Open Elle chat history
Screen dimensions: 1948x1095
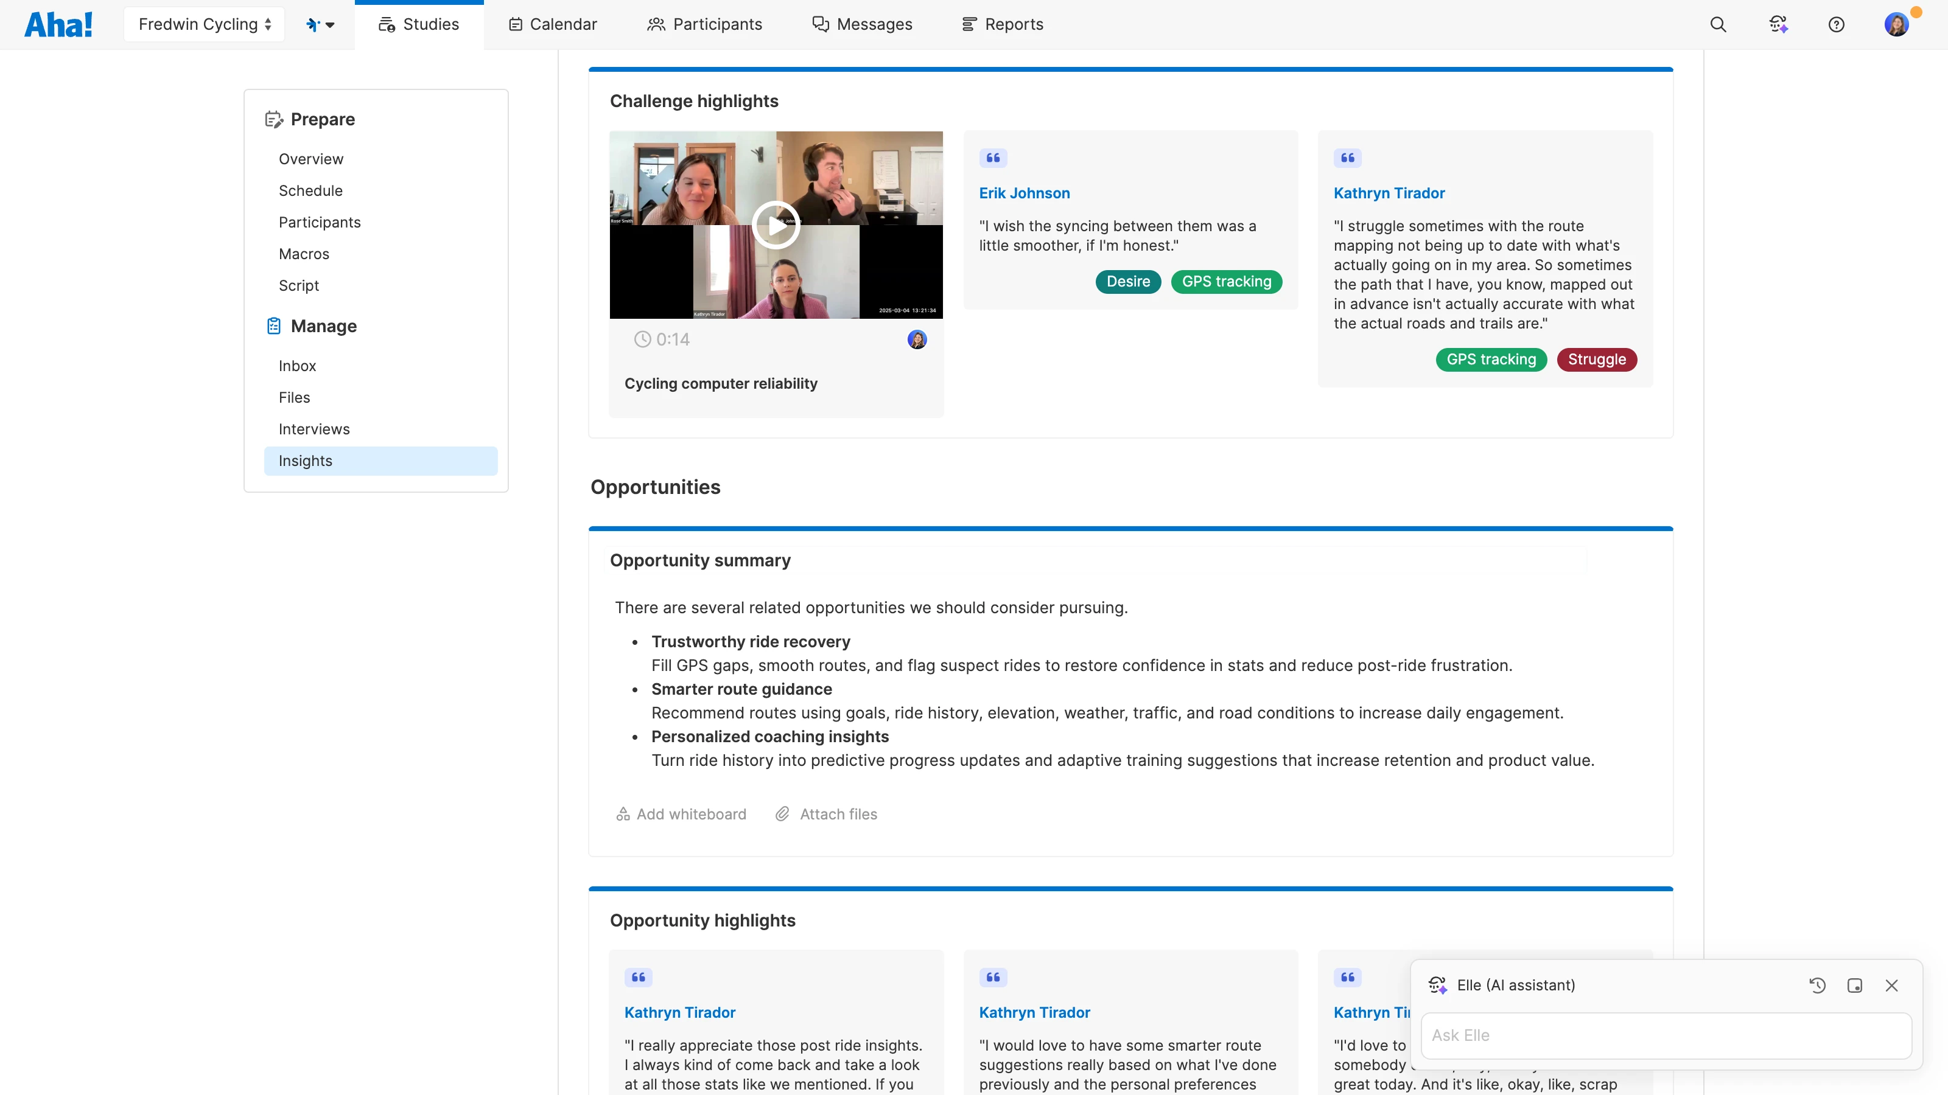tap(1817, 985)
